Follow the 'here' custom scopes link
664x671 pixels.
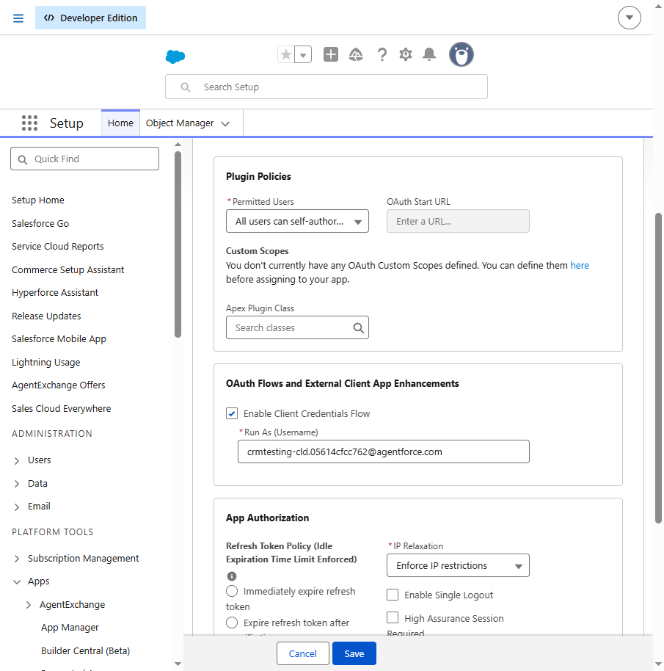point(580,265)
